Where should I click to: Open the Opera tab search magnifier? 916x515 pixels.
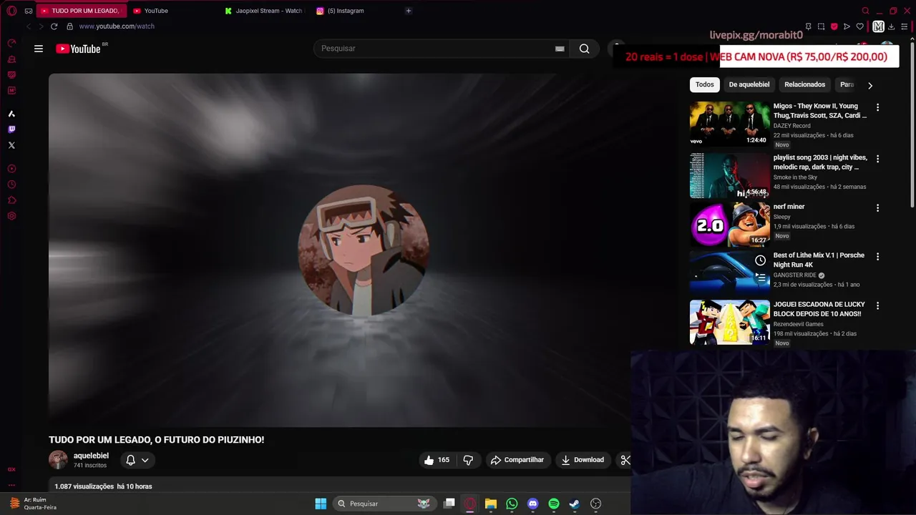[865, 11]
